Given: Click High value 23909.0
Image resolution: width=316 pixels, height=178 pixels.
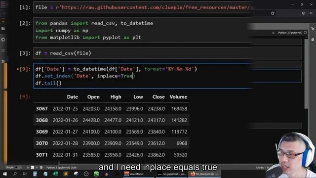Looking at the screenshot, I should click(x=113, y=143).
